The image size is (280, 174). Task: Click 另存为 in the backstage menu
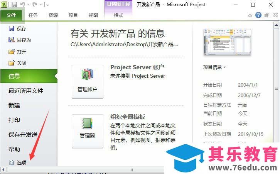point(19,40)
